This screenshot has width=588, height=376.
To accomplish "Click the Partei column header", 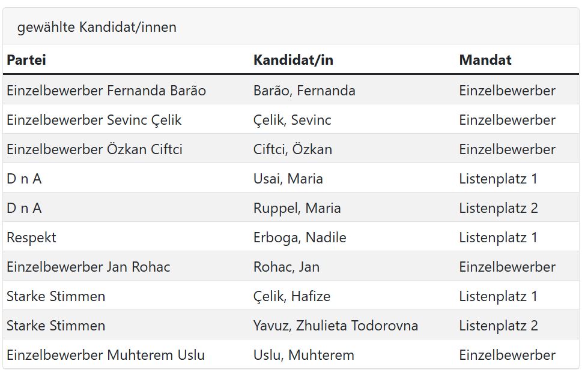I will [26, 60].
